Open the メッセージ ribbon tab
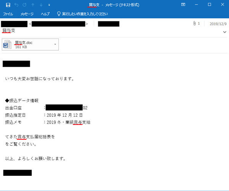The width and height of the screenshot is (229, 191). 27,14
